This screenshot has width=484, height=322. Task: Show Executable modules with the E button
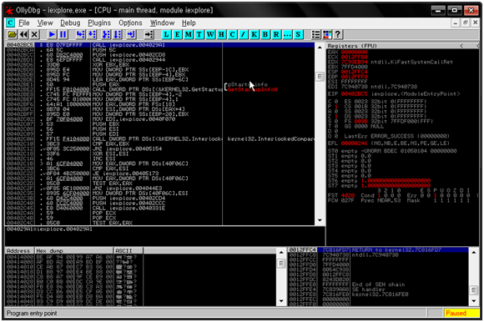[178, 34]
